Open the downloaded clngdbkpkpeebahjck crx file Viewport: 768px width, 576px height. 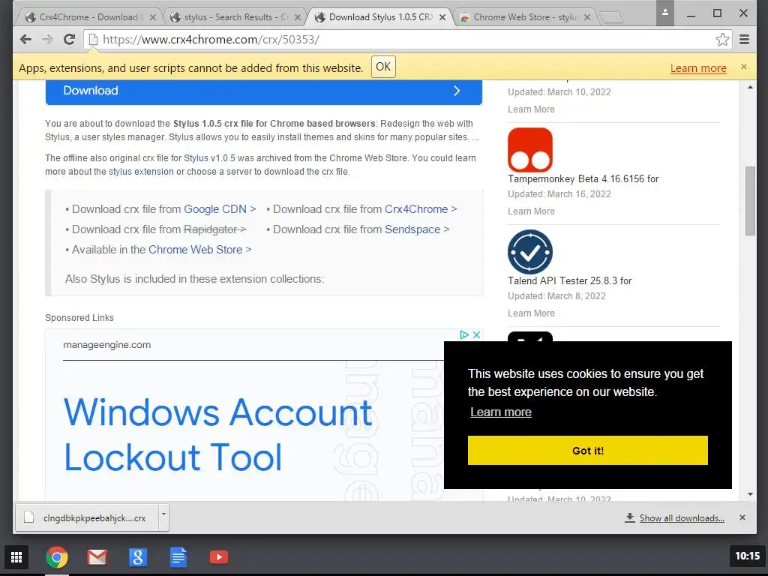pyautogui.click(x=87, y=518)
